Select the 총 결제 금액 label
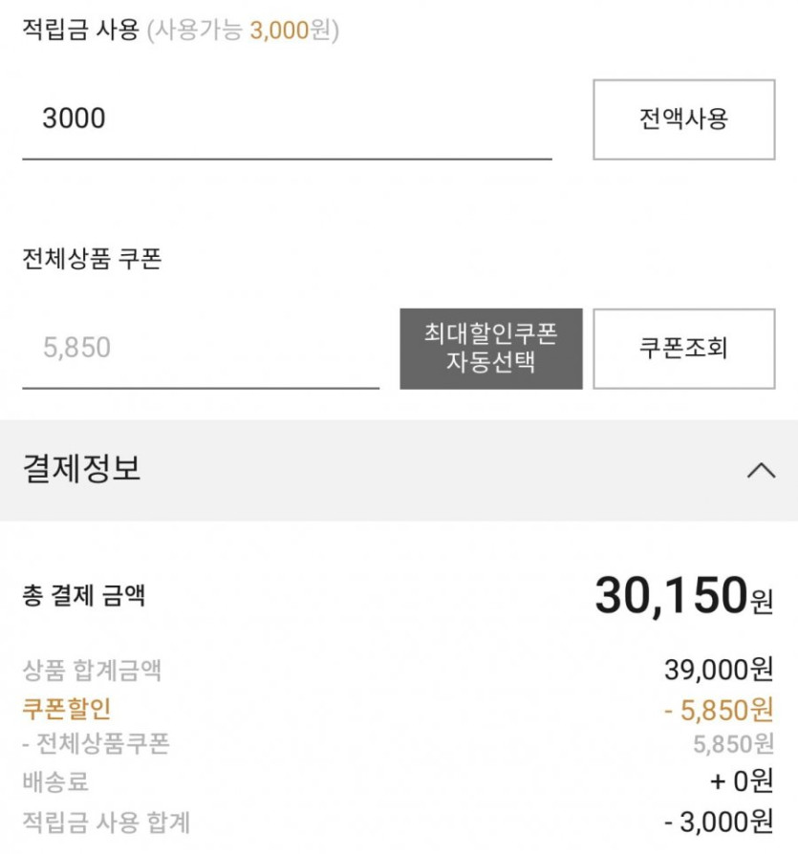 pos(84,597)
